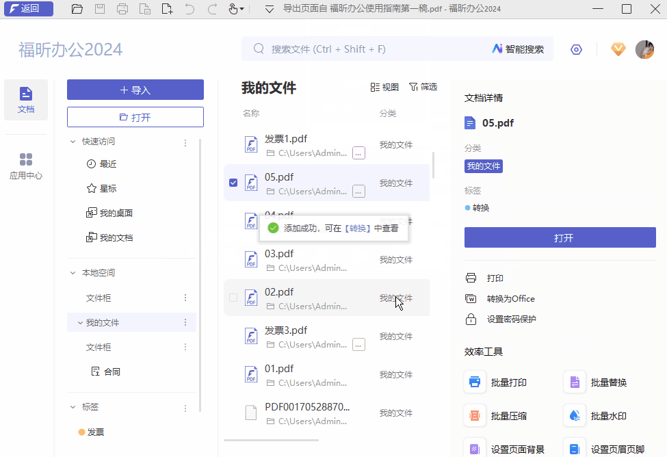Open more options for first 文件柜
The width and height of the screenshot is (667, 457).
pyautogui.click(x=185, y=298)
